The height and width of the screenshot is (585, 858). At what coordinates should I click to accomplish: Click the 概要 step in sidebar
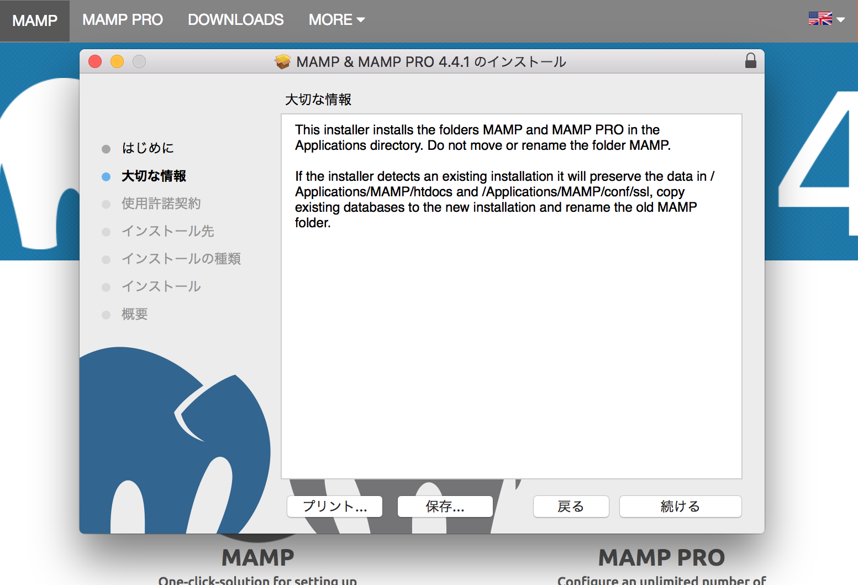point(135,314)
